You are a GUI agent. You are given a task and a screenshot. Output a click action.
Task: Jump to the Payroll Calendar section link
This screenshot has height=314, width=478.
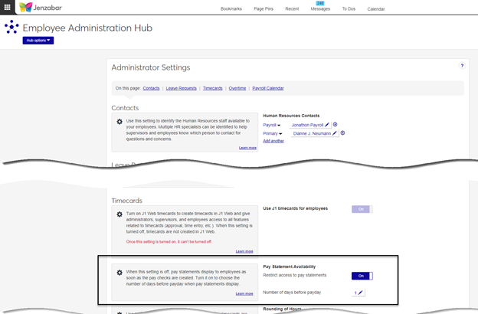pyautogui.click(x=268, y=88)
